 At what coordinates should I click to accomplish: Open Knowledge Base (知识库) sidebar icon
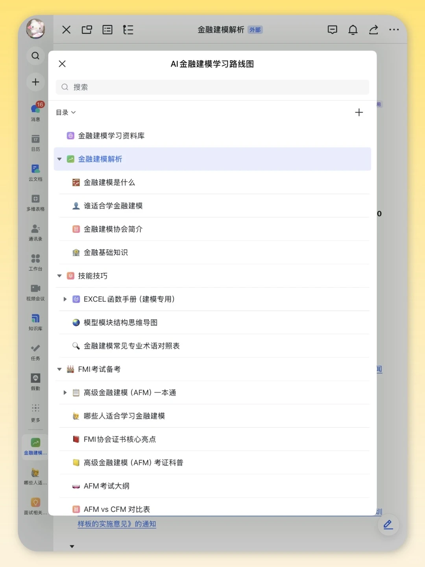(x=35, y=322)
